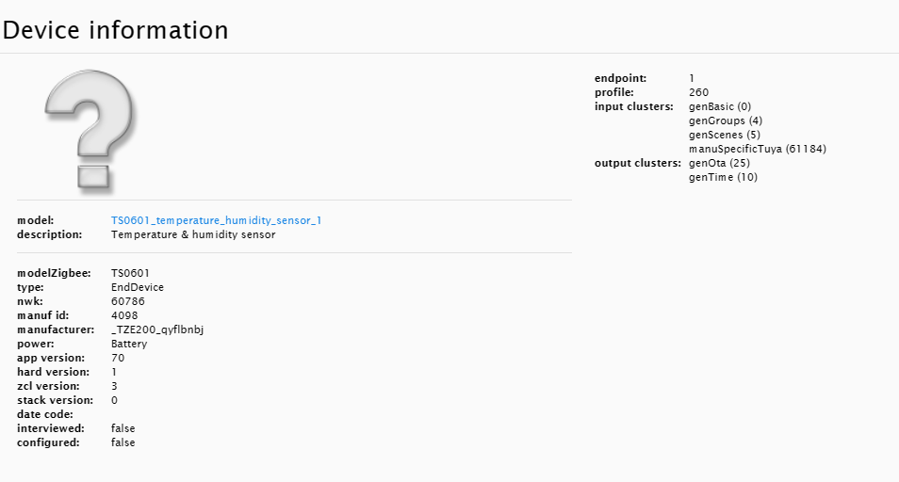Screen dimensions: 899x482
Task: Click the app version value 70
Action: 118,358
